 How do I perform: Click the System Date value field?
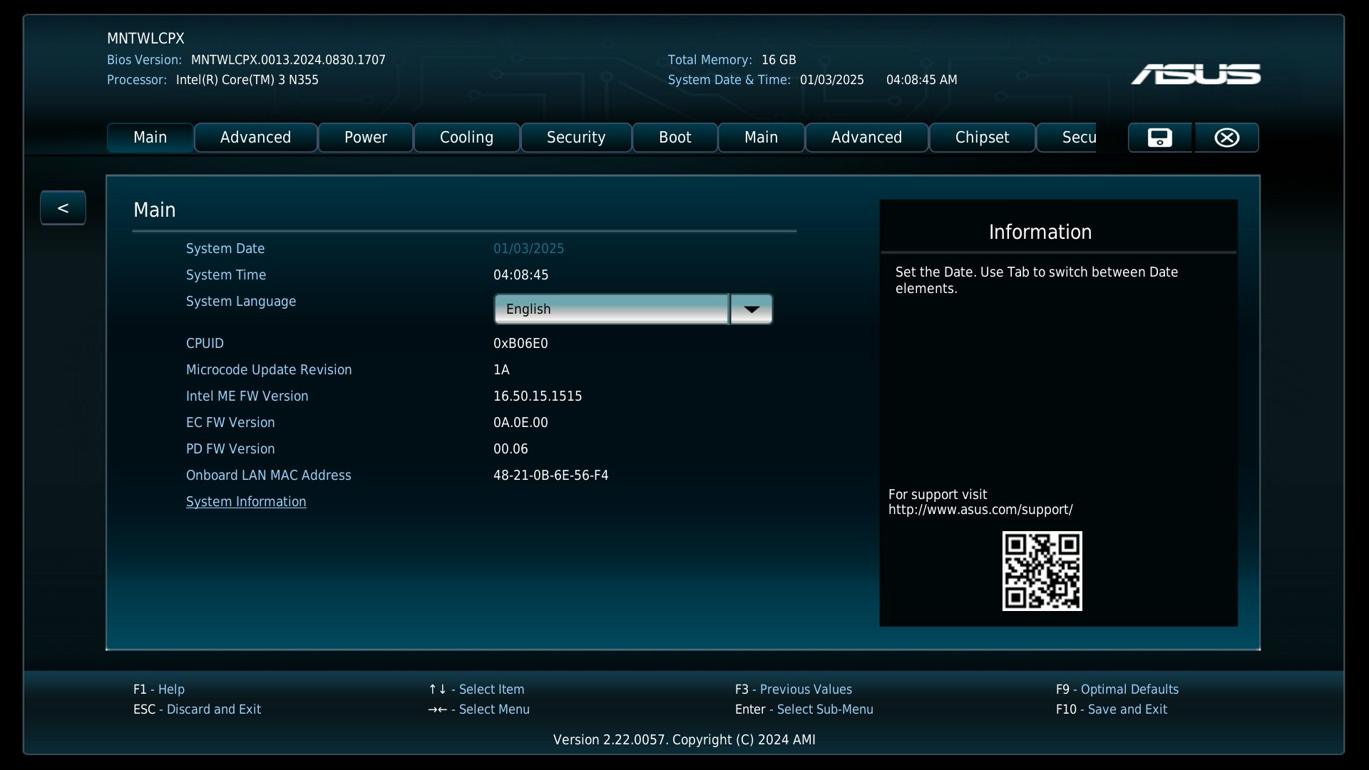528,249
